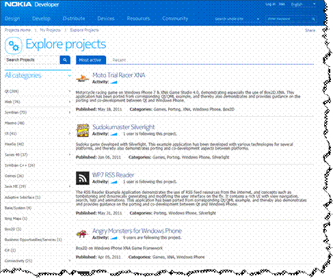Open the Moto Trial Racer XNA title link
333x278 pixels.
118,75
